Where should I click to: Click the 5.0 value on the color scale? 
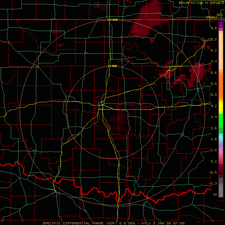point(214,95)
